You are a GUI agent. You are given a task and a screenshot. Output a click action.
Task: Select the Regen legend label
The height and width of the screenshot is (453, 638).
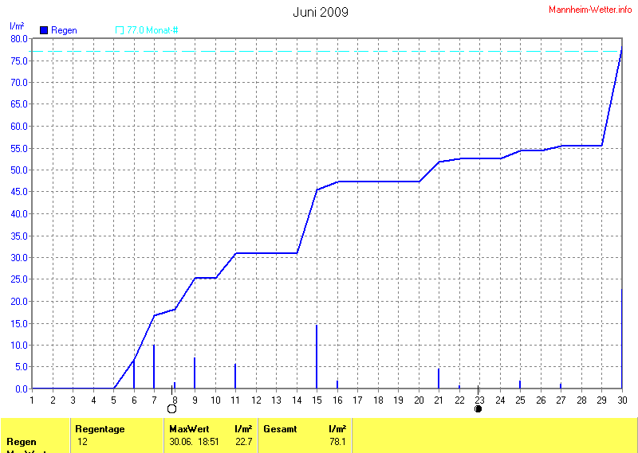[64, 30]
